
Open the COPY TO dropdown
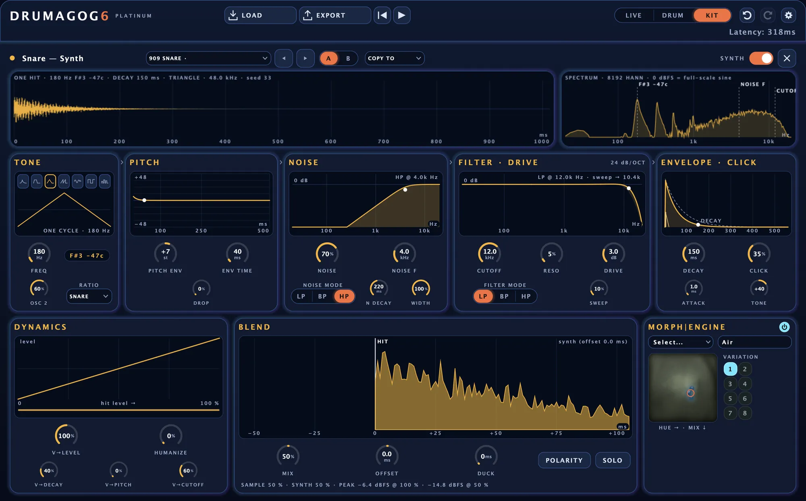pyautogui.click(x=395, y=58)
